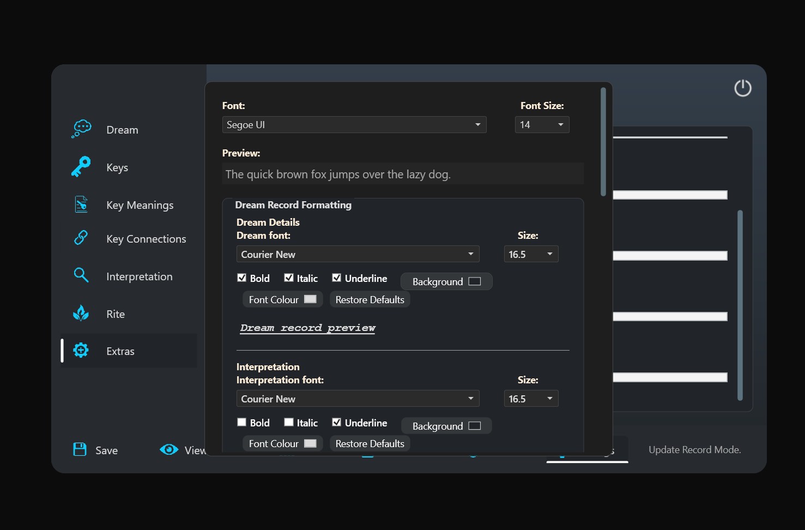805x530 pixels.
Task: Open Interpretation in sidebar
Action: click(x=140, y=276)
